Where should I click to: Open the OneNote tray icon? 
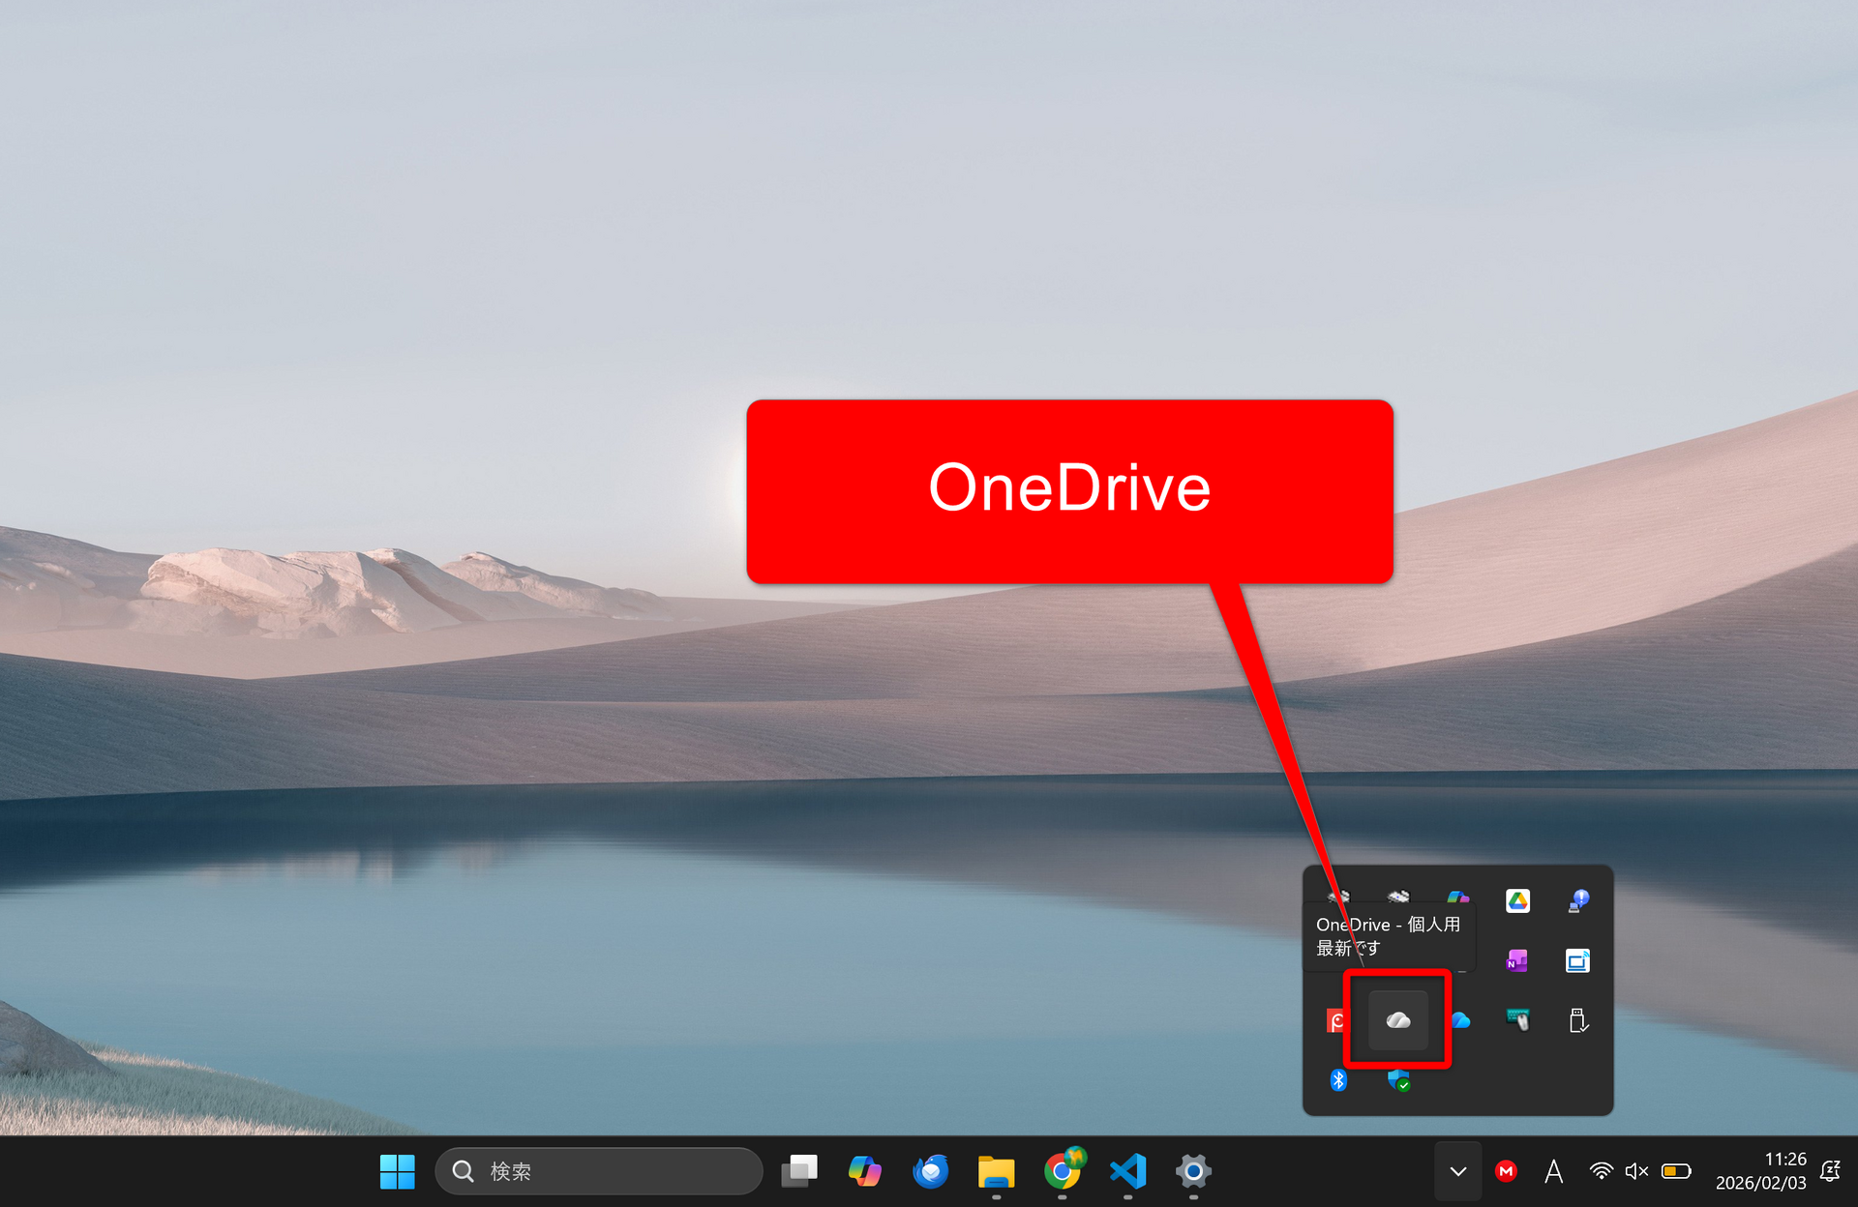[x=1516, y=960]
